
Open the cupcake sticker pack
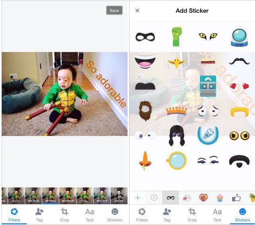[x=220, y=198]
